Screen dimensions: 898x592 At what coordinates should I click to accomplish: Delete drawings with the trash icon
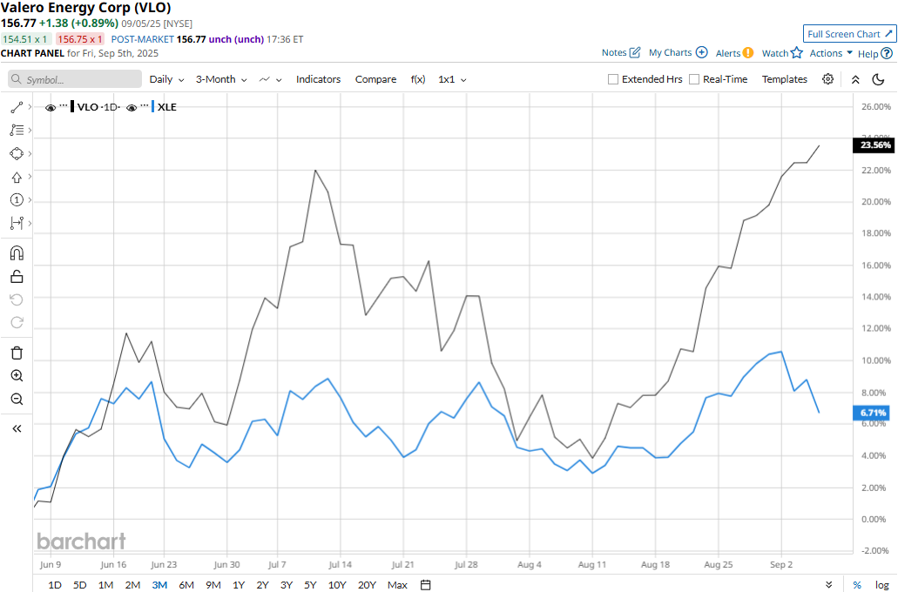17,353
